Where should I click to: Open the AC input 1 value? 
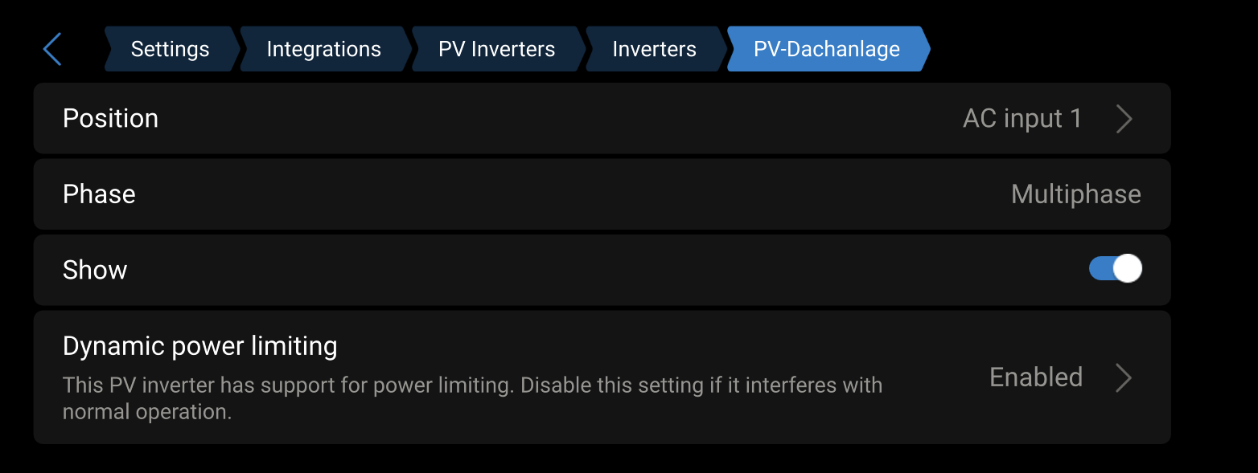coord(1022,119)
